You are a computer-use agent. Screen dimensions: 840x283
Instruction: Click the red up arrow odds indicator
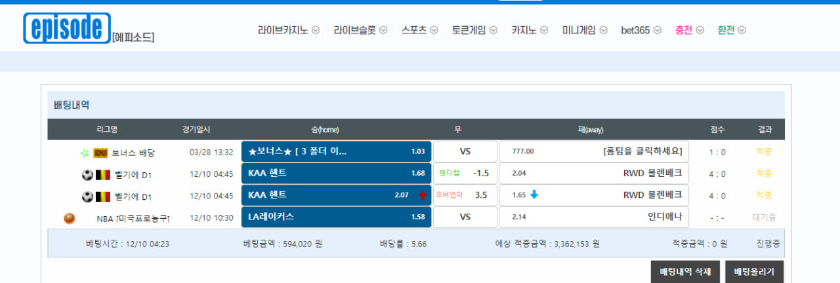(x=422, y=195)
